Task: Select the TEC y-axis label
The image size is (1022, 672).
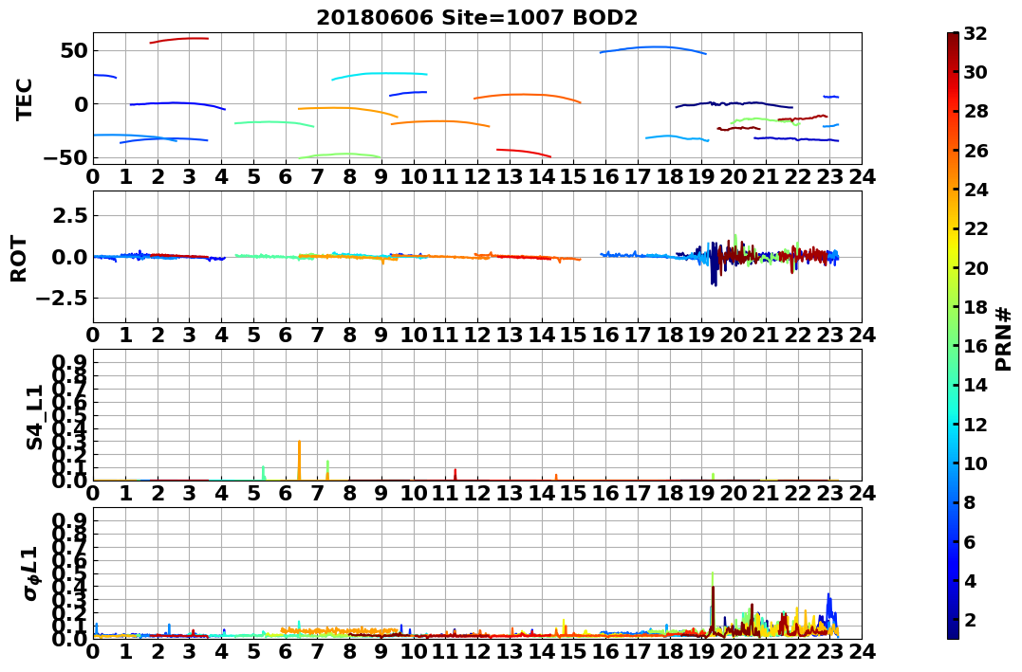Action: (24, 99)
